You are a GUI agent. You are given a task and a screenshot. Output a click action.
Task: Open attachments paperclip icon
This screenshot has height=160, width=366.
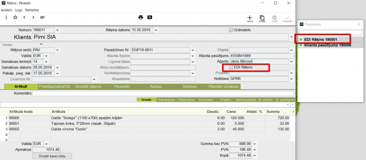(x=42, y=17)
